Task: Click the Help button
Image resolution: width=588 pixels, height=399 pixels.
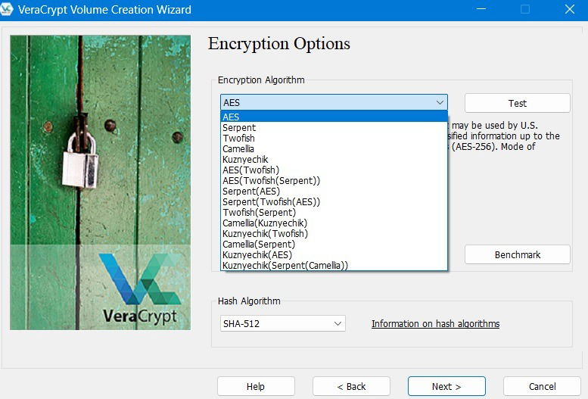Action: [256, 386]
